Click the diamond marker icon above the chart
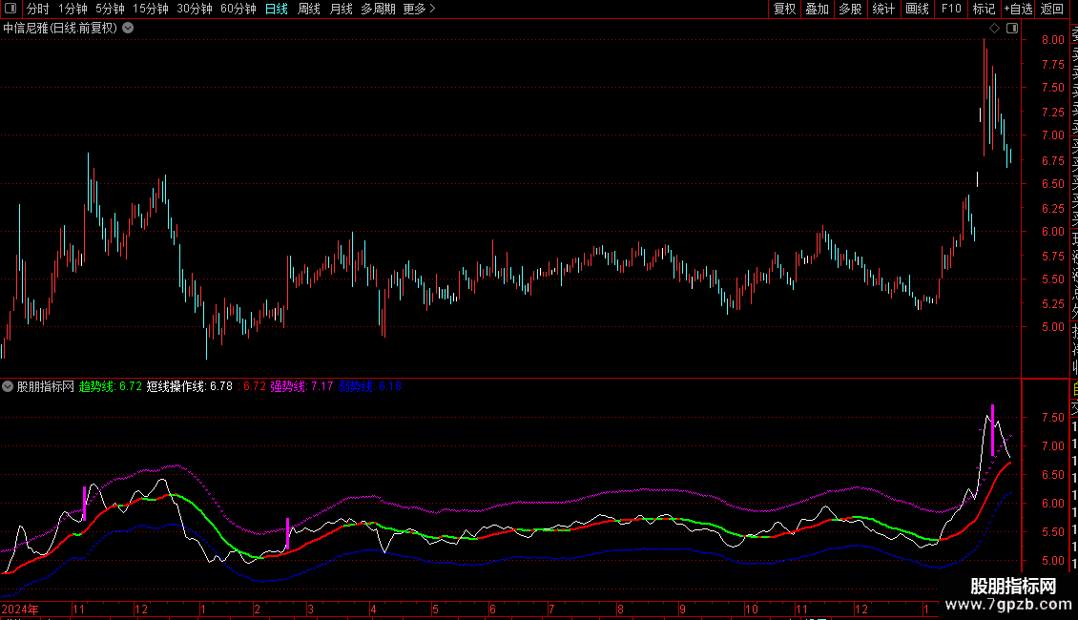Screen dimensions: 1078x620 click(x=994, y=29)
